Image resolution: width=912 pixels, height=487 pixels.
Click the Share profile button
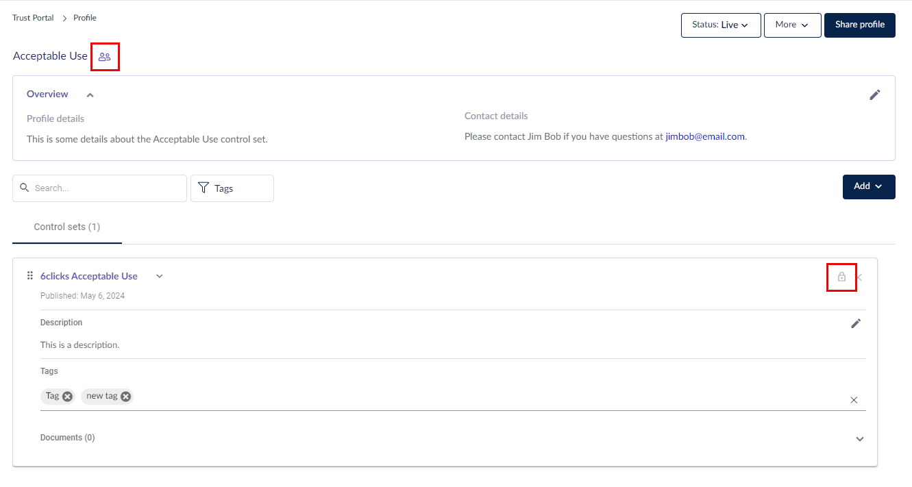click(860, 25)
